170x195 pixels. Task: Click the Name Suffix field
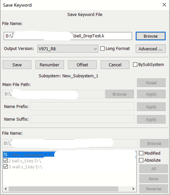click(x=83, y=119)
